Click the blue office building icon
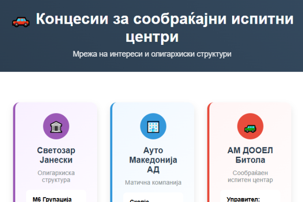This screenshot has height=202, width=303. (x=153, y=126)
